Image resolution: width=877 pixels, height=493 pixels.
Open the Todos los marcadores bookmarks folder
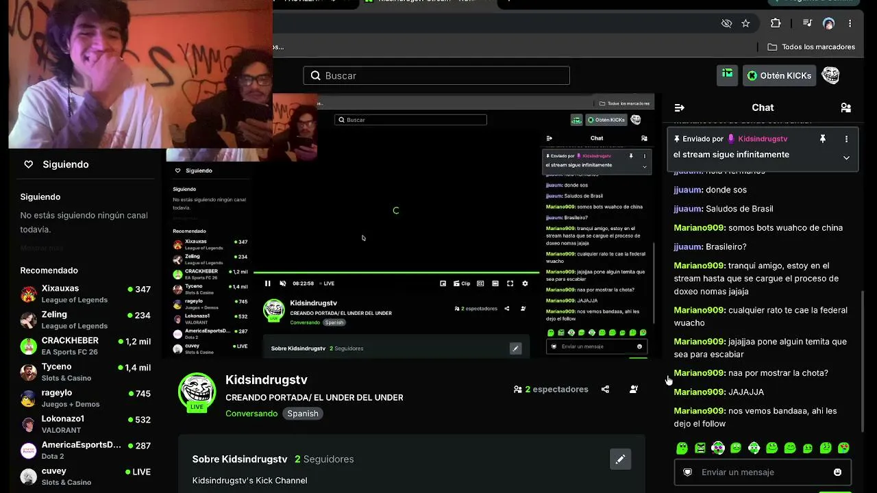tap(811, 47)
